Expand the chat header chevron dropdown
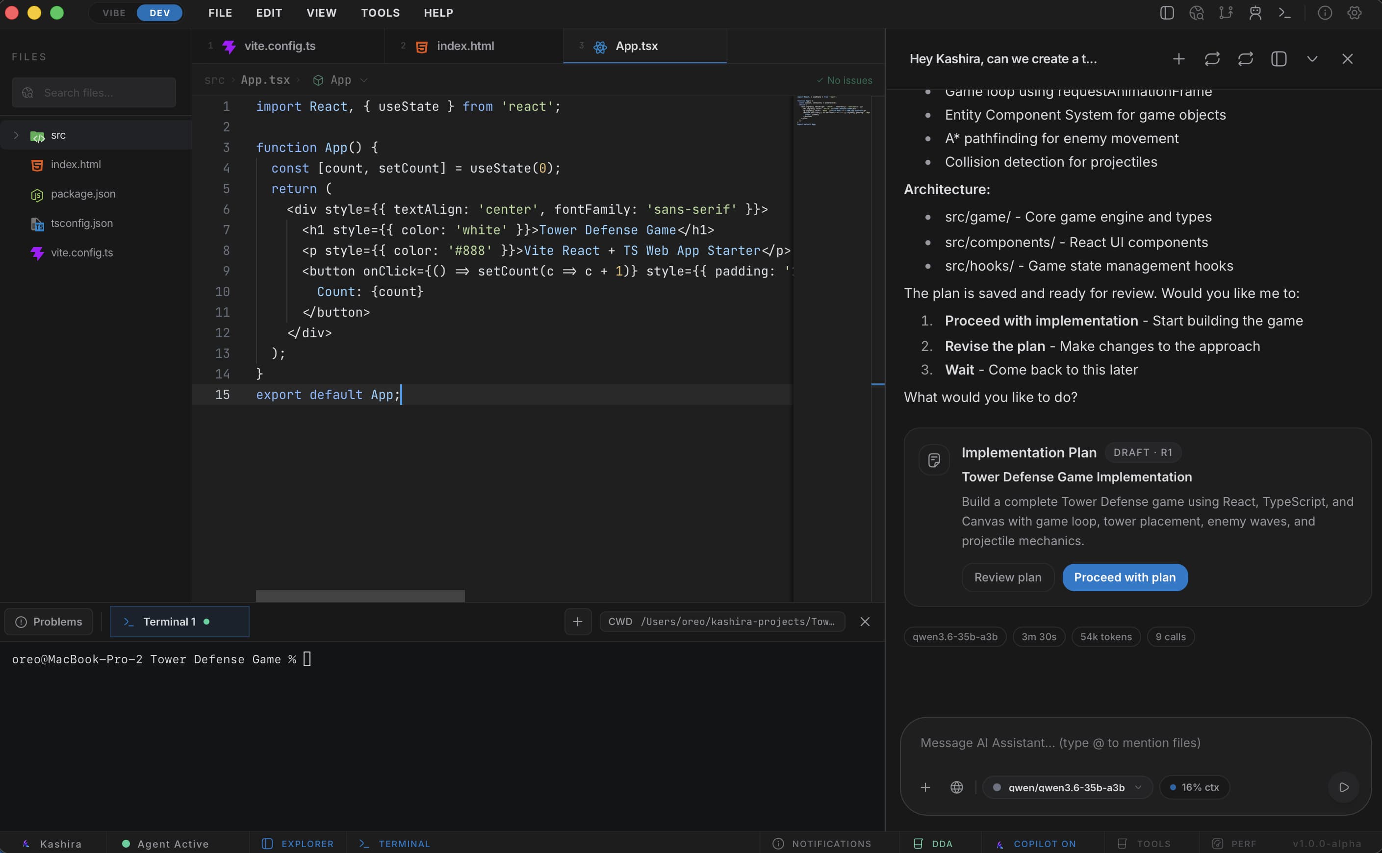Viewport: 1382px width, 853px height. tap(1311, 59)
